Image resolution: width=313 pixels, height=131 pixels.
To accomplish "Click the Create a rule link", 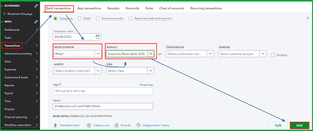I will click(101, 125).
